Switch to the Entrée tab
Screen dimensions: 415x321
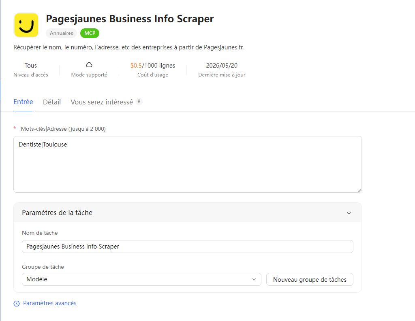(23, 102)
